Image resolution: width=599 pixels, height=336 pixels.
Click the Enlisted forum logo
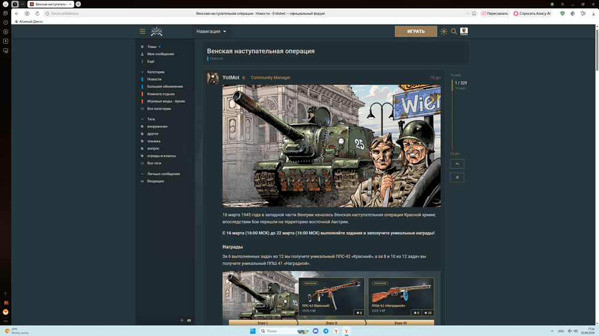tap(156, 31)
